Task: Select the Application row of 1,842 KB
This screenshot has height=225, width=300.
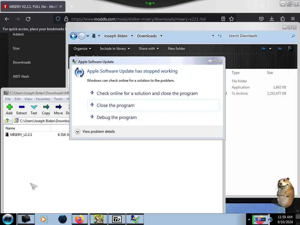Action: pos(258,87)
